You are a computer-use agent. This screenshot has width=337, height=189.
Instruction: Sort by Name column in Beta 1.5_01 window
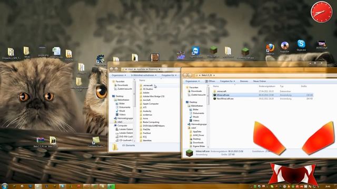216,86
